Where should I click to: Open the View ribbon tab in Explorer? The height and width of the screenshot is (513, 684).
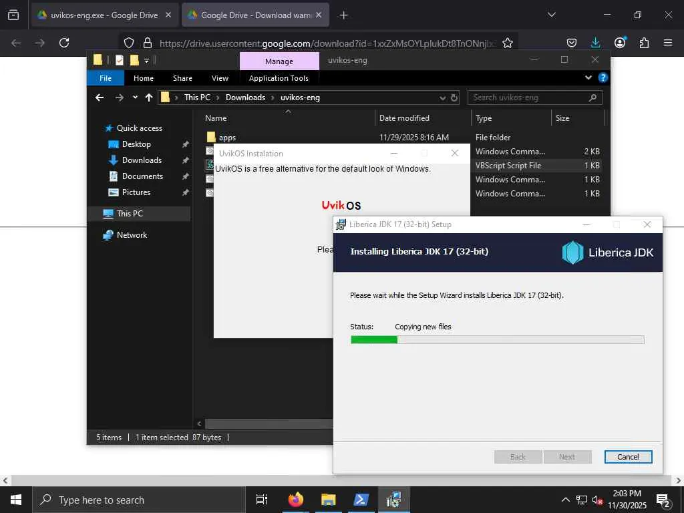coord(220,78)
